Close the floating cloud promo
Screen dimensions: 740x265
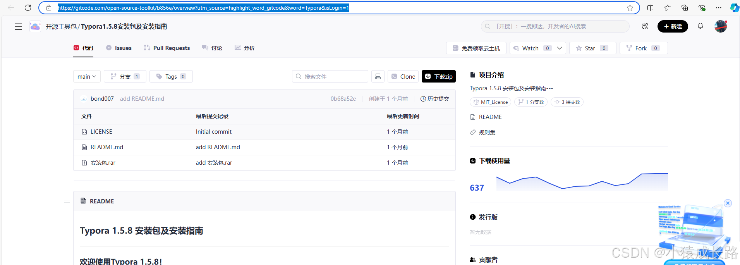click(x=728, y=203)
